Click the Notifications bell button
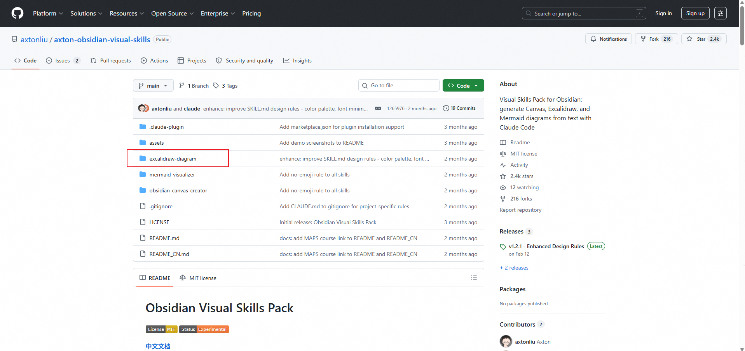The height and width of the screenshot is (351, 745). [x=609, y=39]
